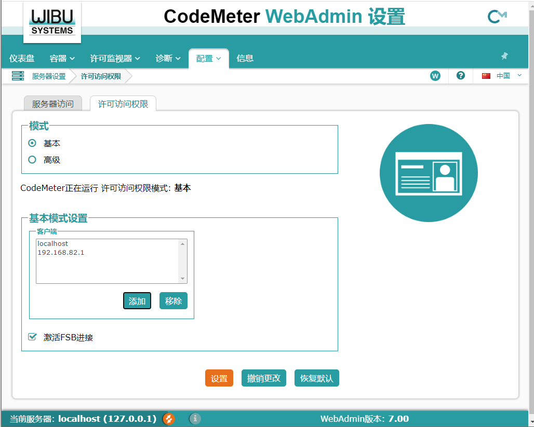Click the server settings stack icon
The image size is (534, 427).
(x=18, y=76)
